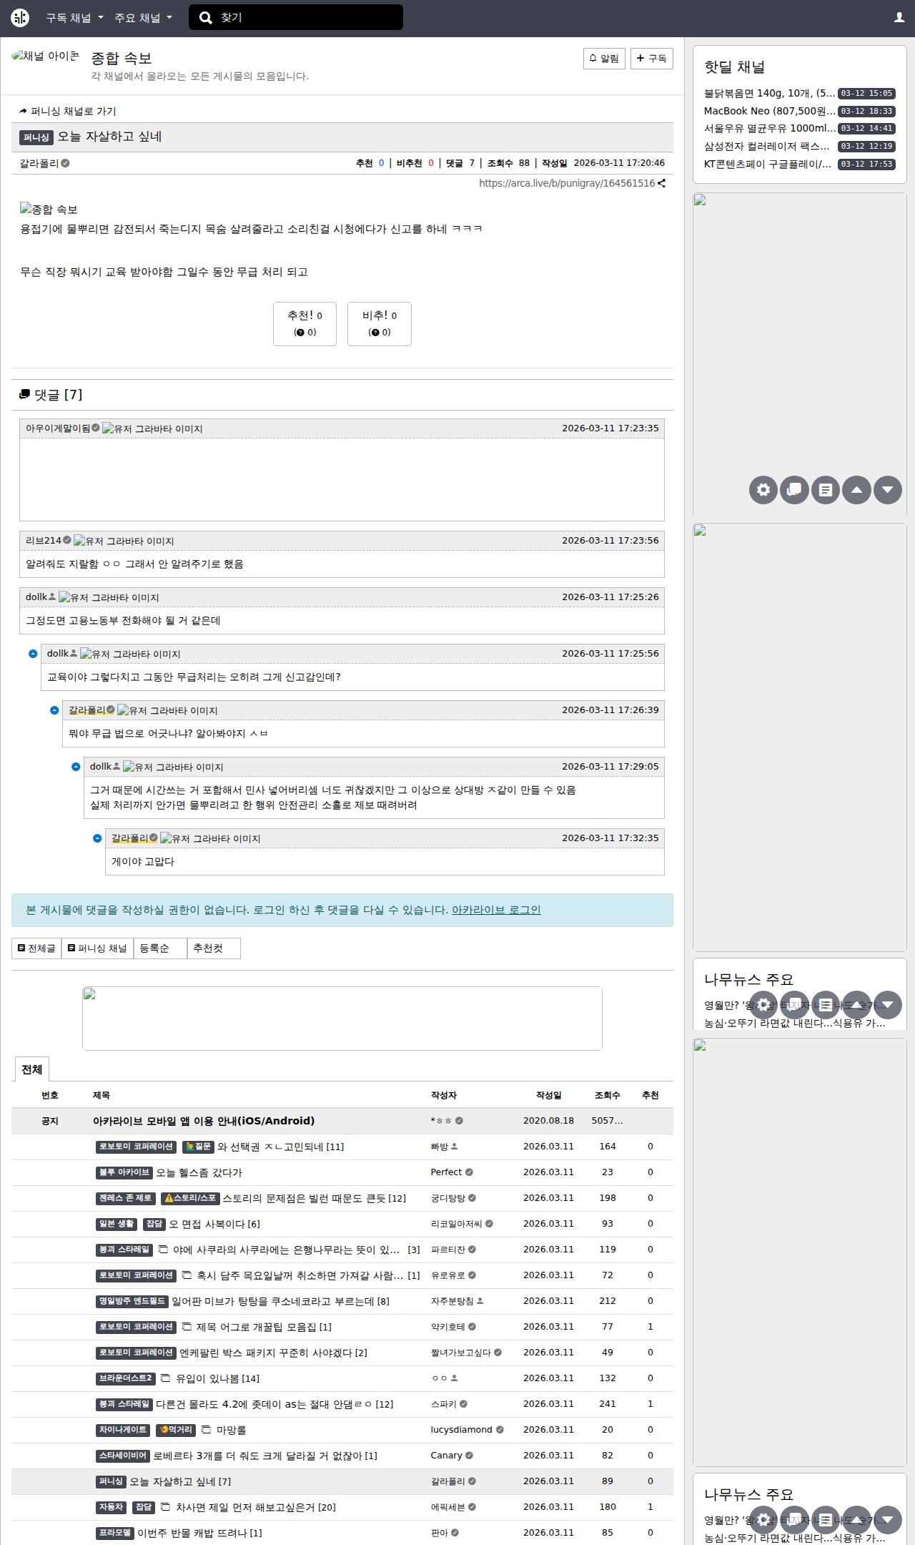
Task: Click the magnifier icon in the search bar
Action: tap(206, 18)
